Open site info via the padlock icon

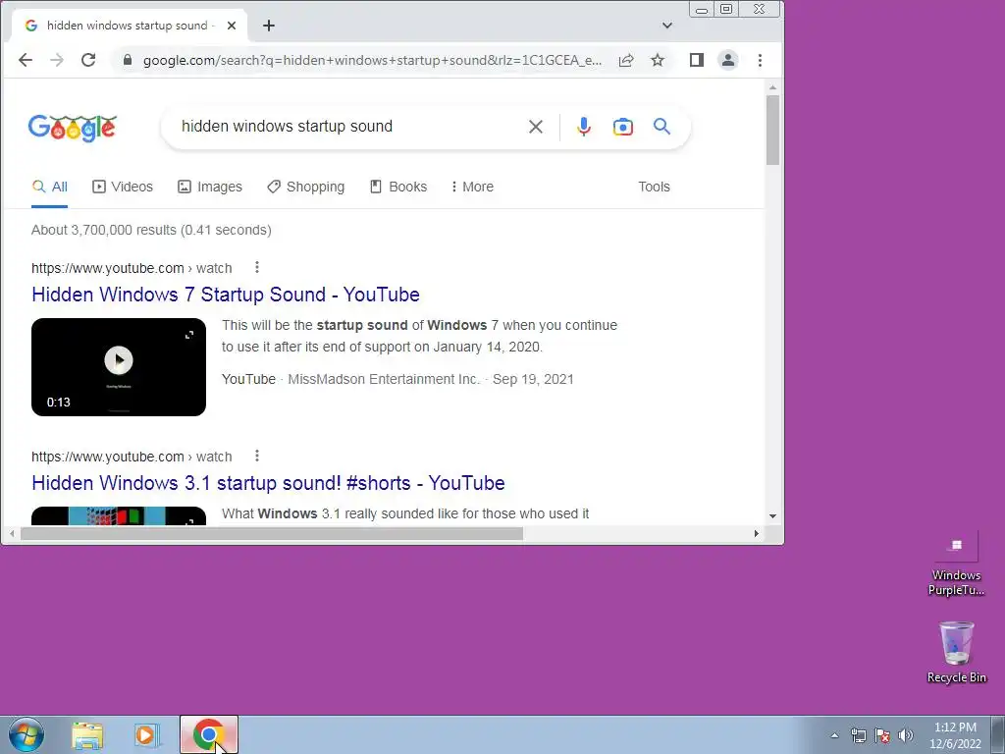click(128, 60)
